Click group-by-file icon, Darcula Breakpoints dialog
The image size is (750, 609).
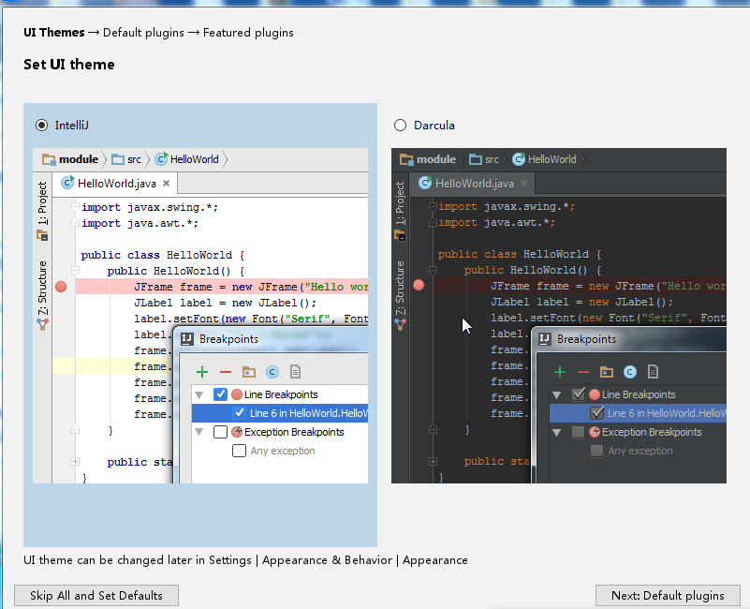pos(653,372)
